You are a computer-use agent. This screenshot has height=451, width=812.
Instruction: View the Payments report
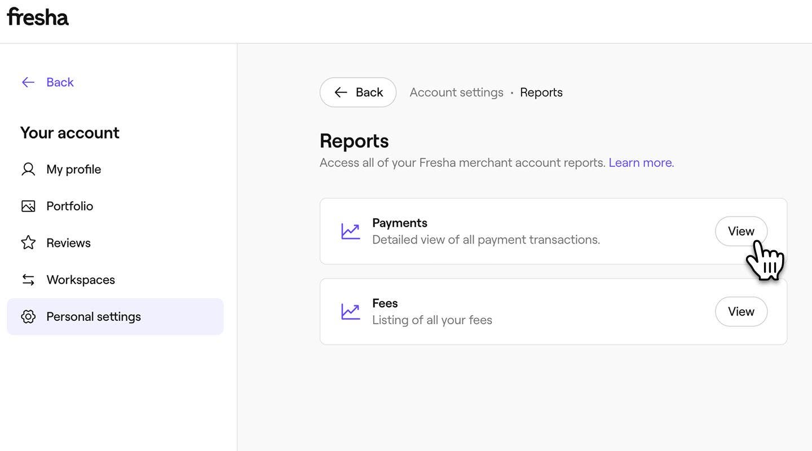point(740,231)
